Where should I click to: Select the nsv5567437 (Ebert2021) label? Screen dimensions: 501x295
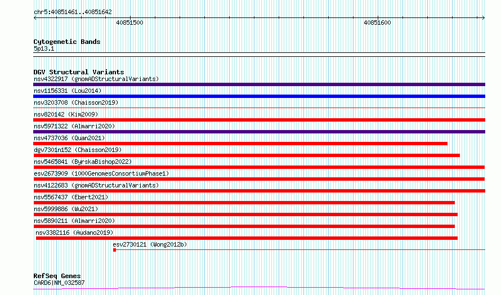[71, 197]
